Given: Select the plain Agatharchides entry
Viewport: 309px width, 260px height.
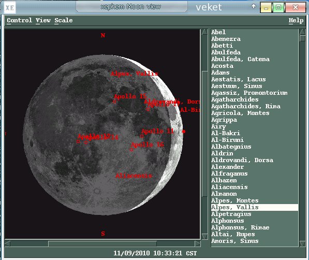Looking at the screenshot, I should 255,99.
